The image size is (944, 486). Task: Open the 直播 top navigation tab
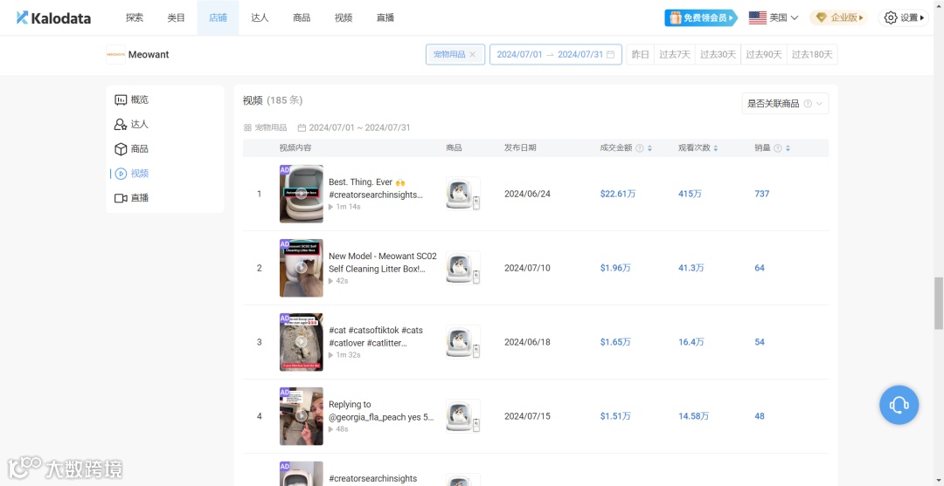(x=385, y=18)
